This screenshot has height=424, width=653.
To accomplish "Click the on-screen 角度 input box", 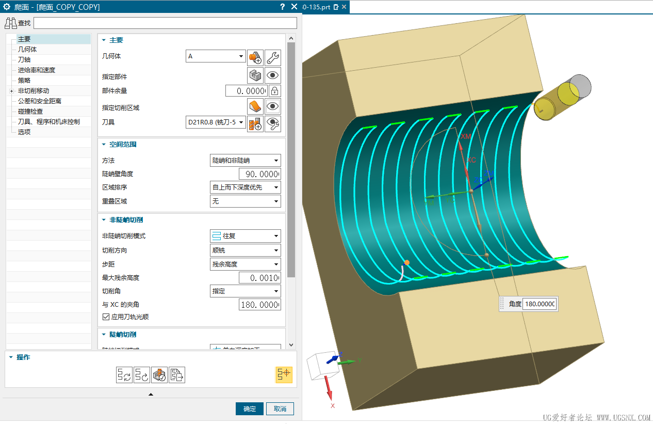I will 540,304.
